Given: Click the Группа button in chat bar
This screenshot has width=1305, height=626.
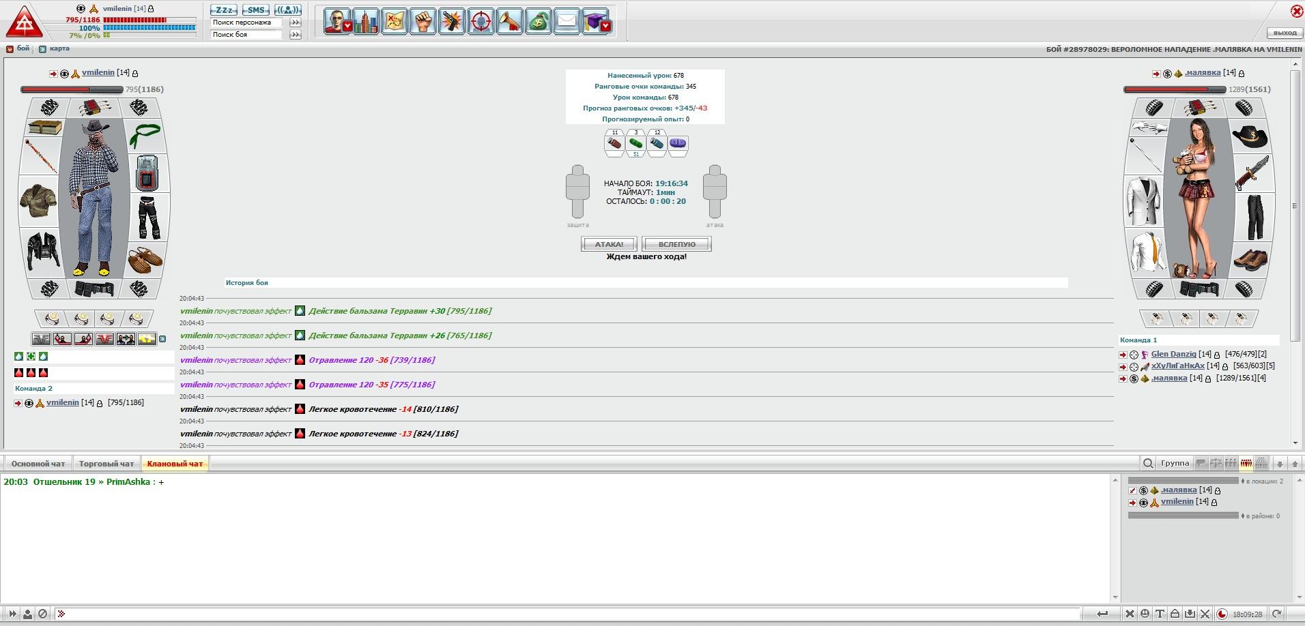Looking at the screenshot, I should pos(1175,464).
